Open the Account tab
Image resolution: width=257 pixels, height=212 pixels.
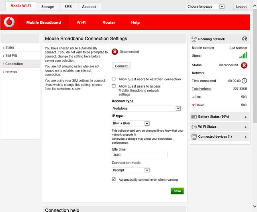(89, 7)
